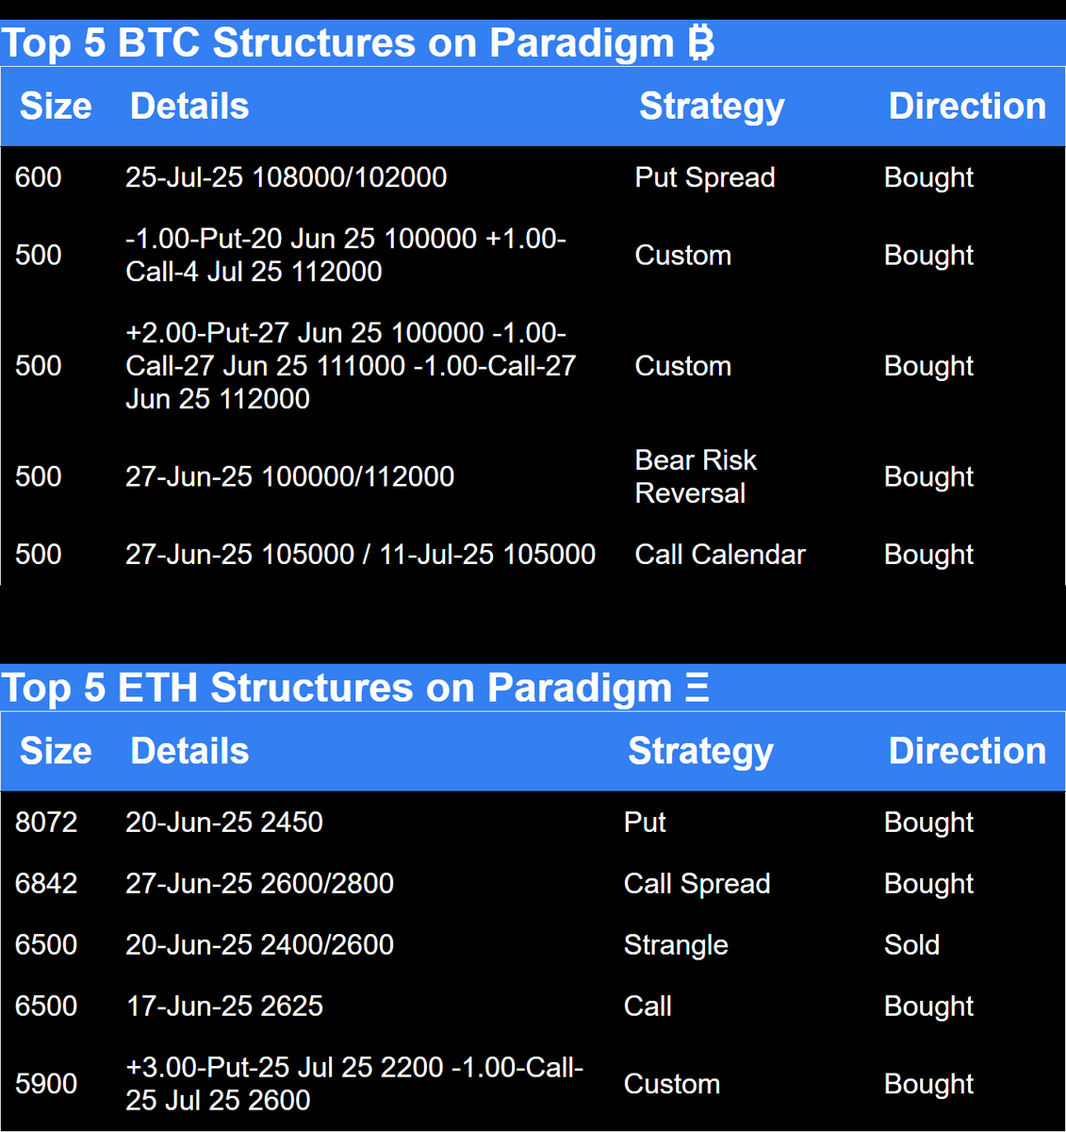Image resolution: width=1066 pixels, height=1132 pixels.
Task: Click Bought in the Put Spread row
Action: tap(928, 177)
